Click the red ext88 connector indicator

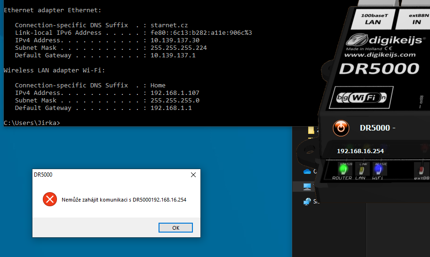coord(422,169)
